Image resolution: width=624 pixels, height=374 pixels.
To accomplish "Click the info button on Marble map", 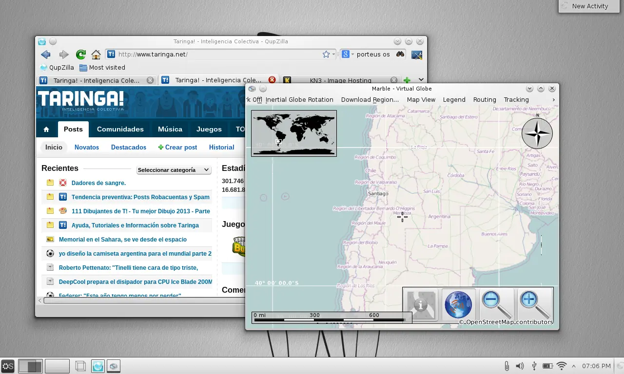I will coord(421,305).
